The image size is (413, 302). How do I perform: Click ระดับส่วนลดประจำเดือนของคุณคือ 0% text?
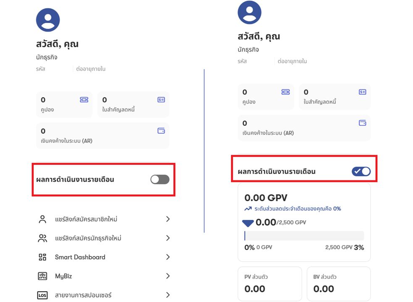(297, 208)
